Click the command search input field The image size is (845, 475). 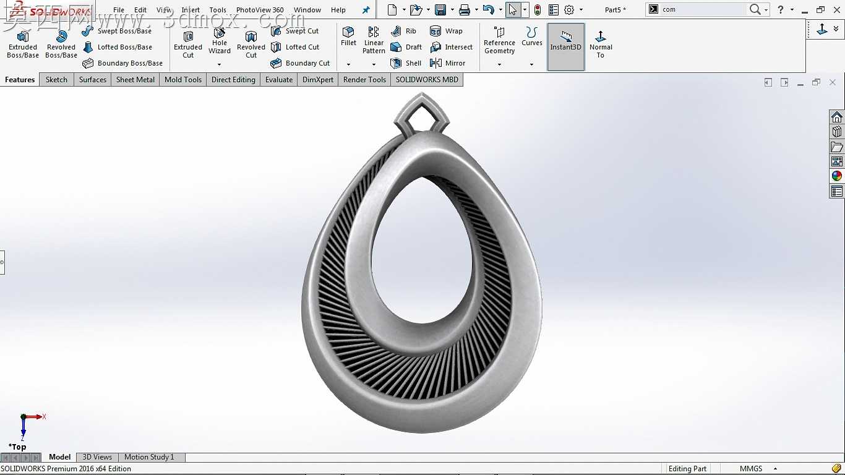703,10
